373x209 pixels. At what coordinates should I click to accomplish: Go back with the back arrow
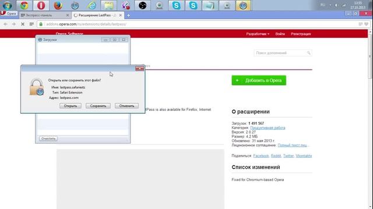pos(5,24)
